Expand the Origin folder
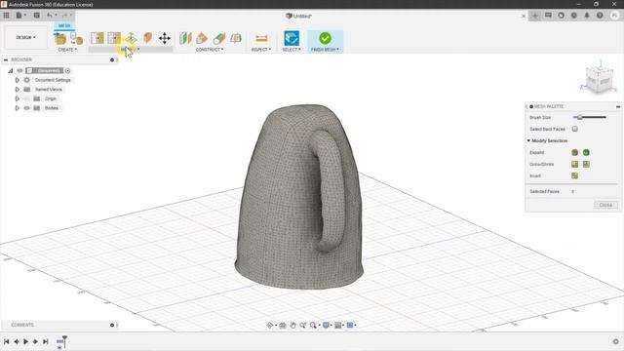Viewport: 624px width, 351px height. [18, 98]
